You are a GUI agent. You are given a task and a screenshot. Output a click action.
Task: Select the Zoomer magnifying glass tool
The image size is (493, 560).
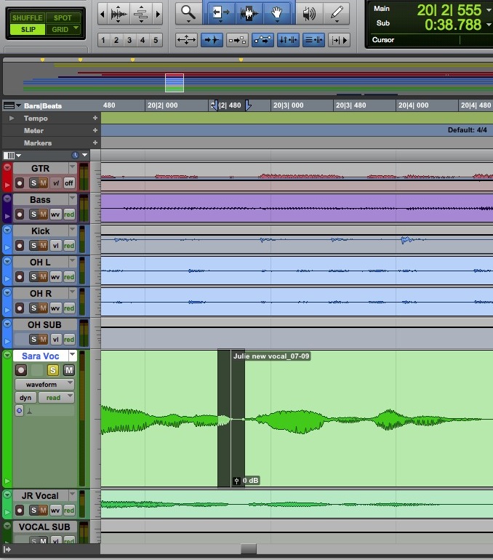pyautogui.click(x=188, y=12)
